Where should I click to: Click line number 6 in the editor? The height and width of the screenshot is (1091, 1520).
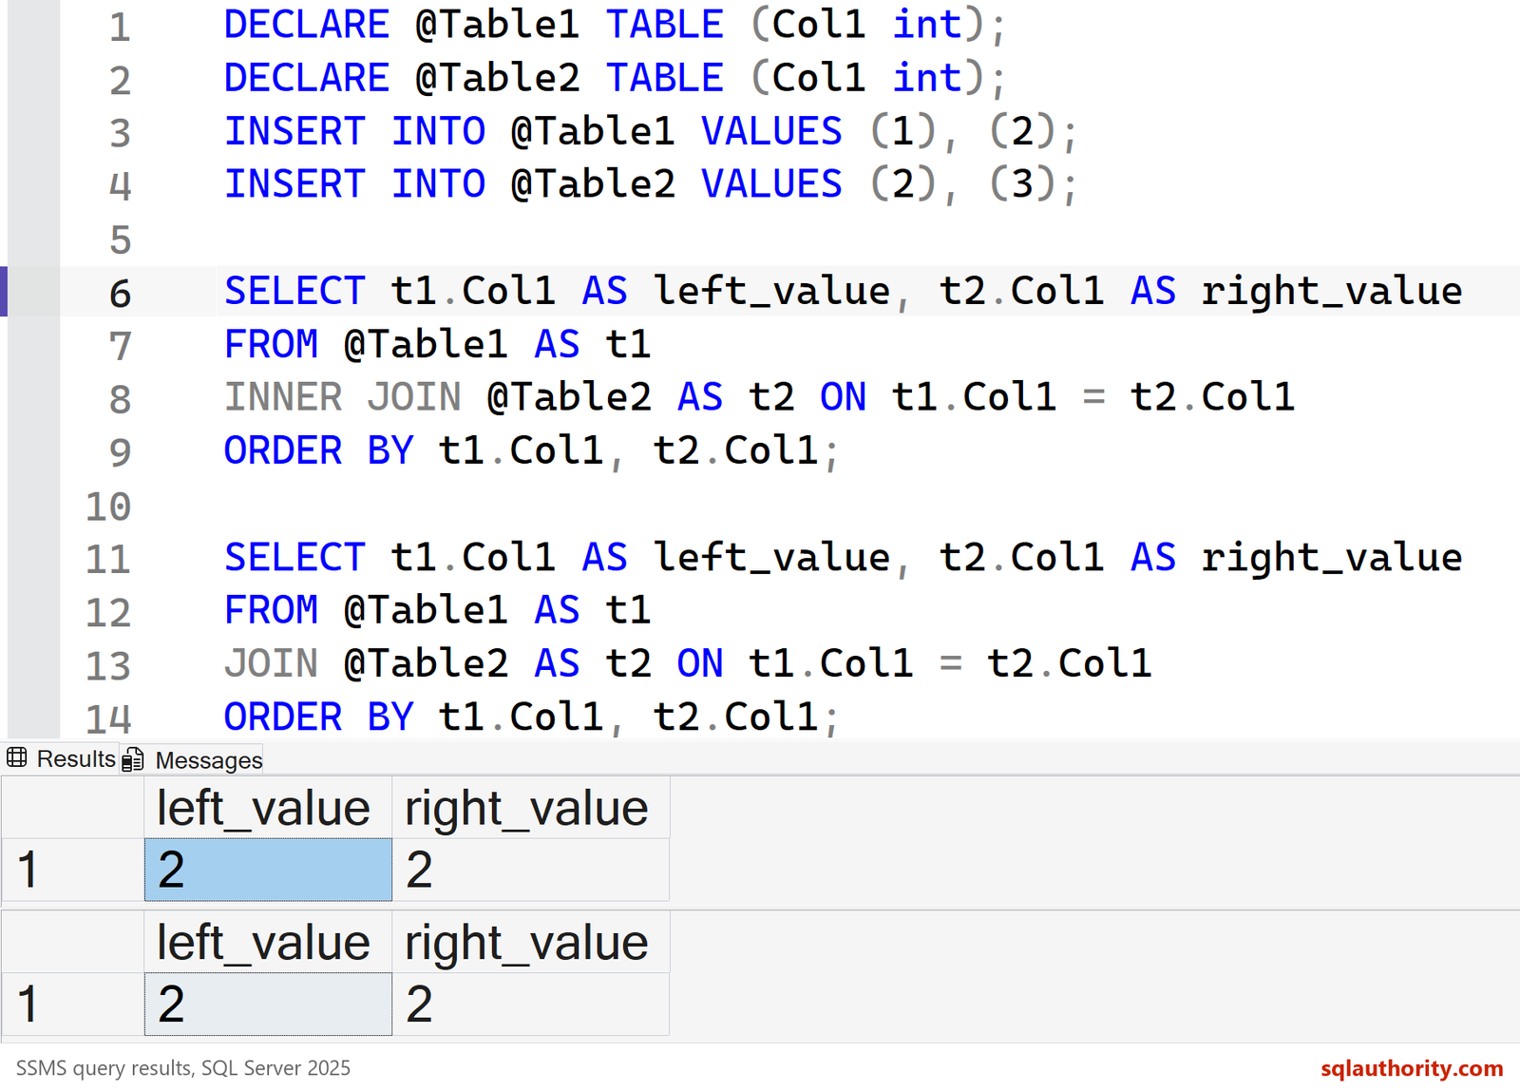[x=120, y=294]
